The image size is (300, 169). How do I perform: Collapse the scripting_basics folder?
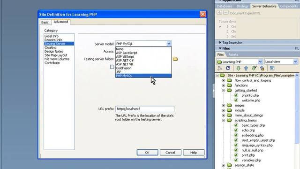pyautogui.click(x=223, y=120)
